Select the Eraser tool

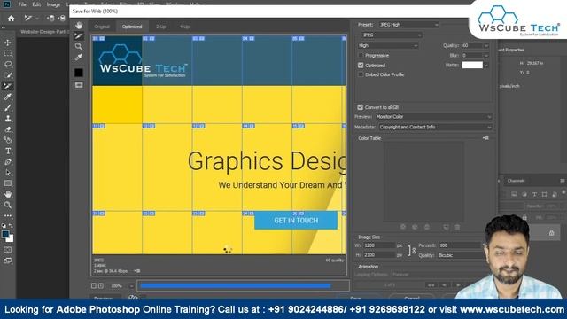pos(8,129)
